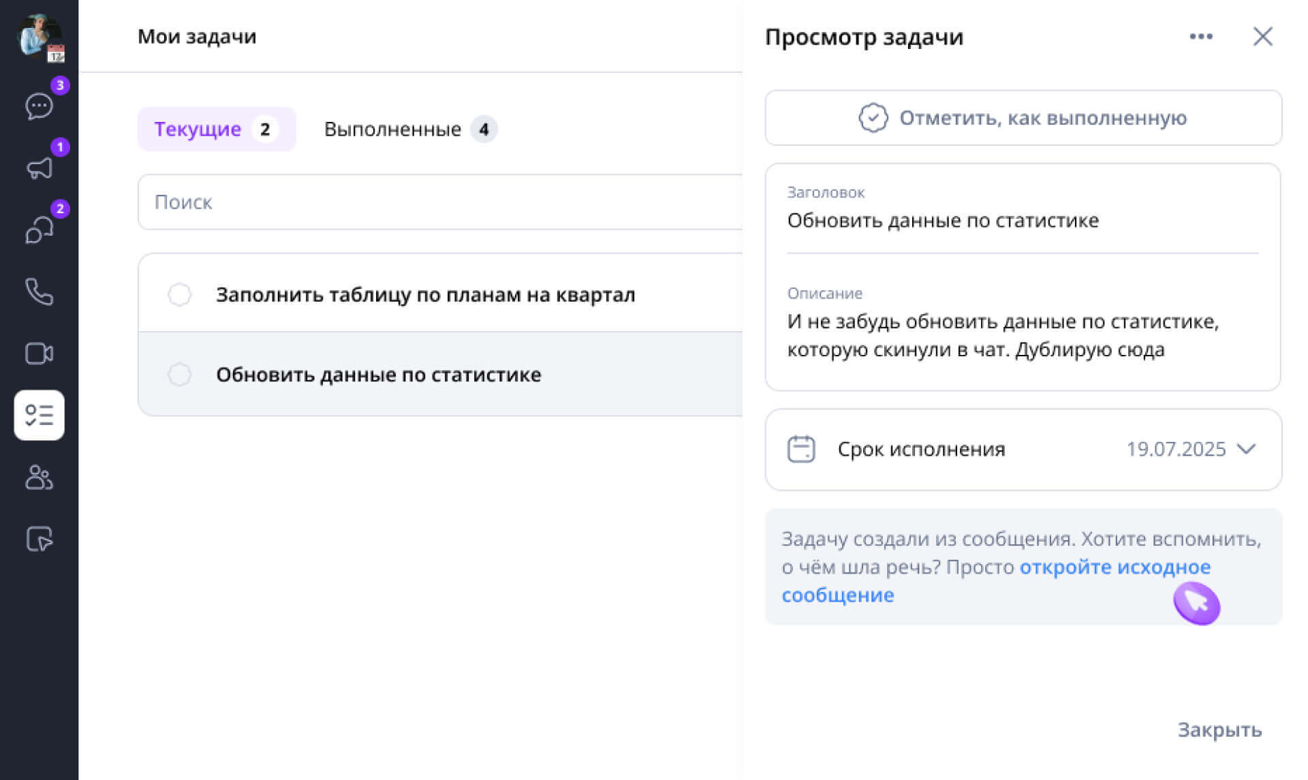Open the 'откройте исходное сообщение' link

(1114, 567)
